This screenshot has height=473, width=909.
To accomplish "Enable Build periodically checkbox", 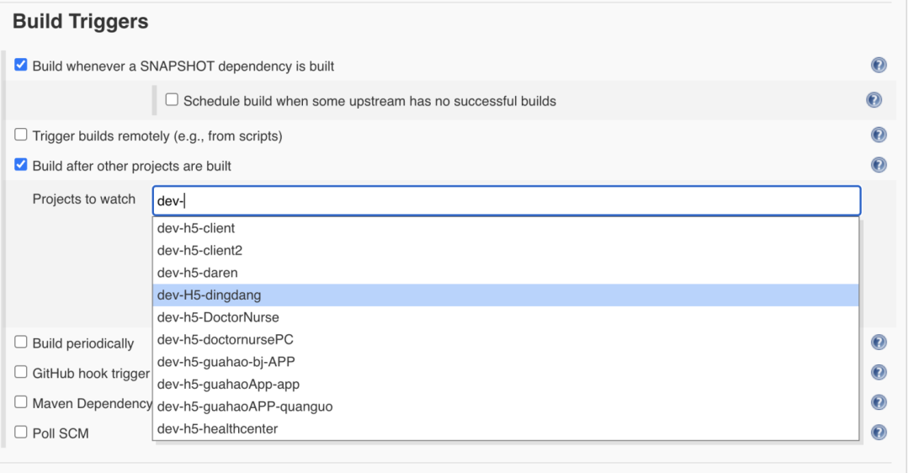I will (x=21, y=342).
